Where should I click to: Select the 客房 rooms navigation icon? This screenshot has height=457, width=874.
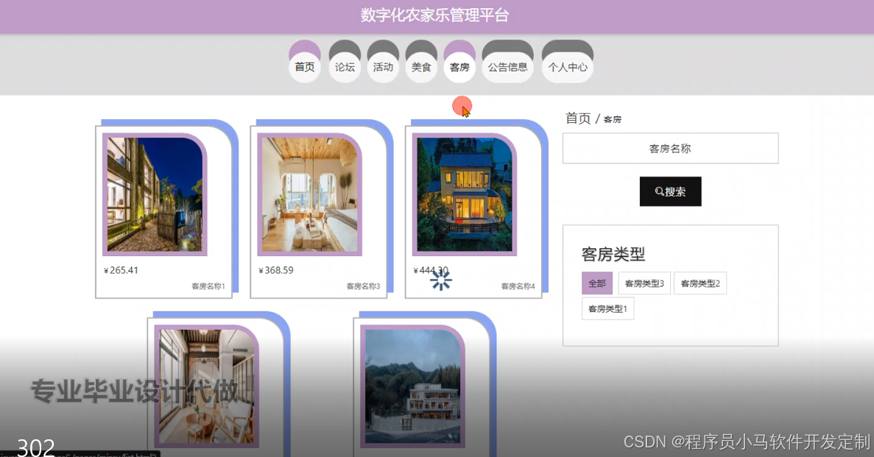[x=459, y=66]
